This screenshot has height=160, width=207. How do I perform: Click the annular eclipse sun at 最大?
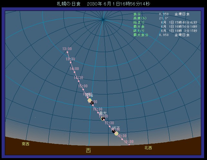[103, 119]
